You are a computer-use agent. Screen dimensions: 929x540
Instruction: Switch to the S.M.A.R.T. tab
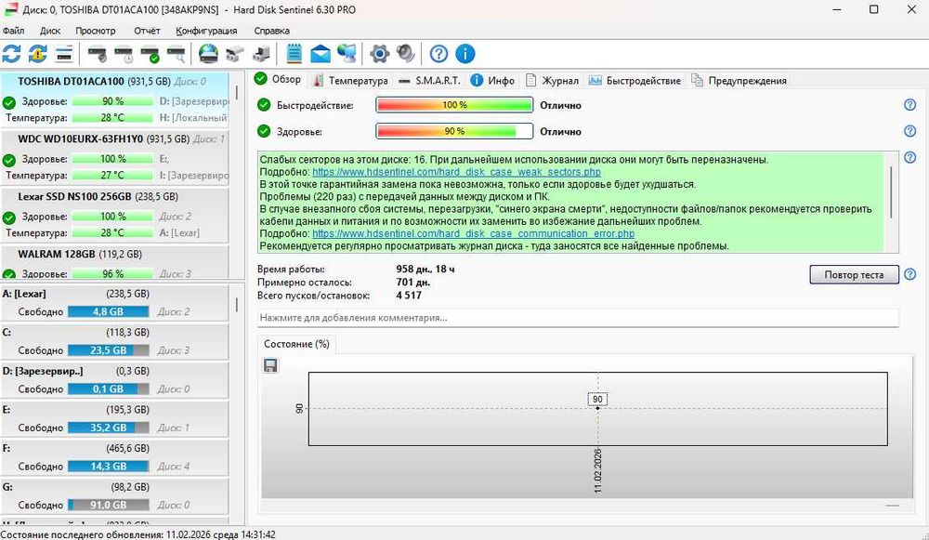click(x=429, y=81)
